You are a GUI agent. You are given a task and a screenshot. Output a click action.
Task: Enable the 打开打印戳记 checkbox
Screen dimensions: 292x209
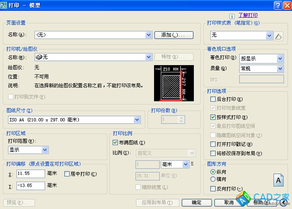[x=213, y=144]
